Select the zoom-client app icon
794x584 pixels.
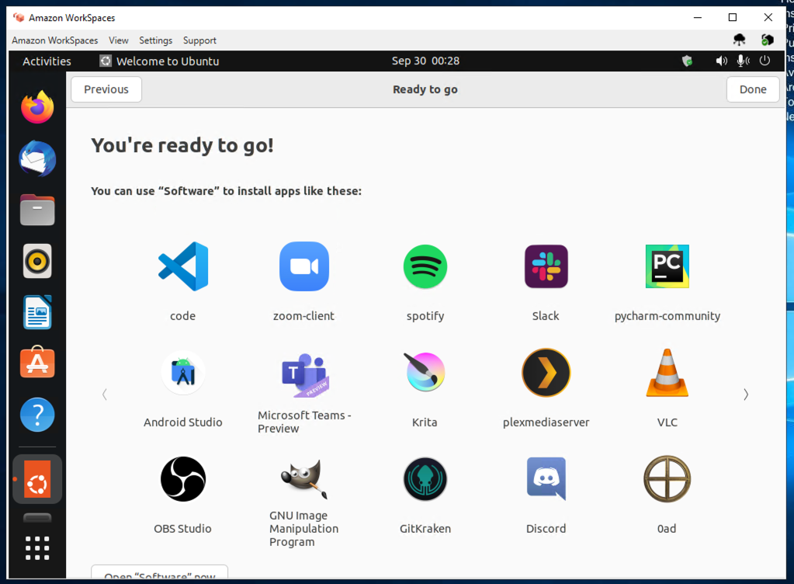tap(303, 266)
